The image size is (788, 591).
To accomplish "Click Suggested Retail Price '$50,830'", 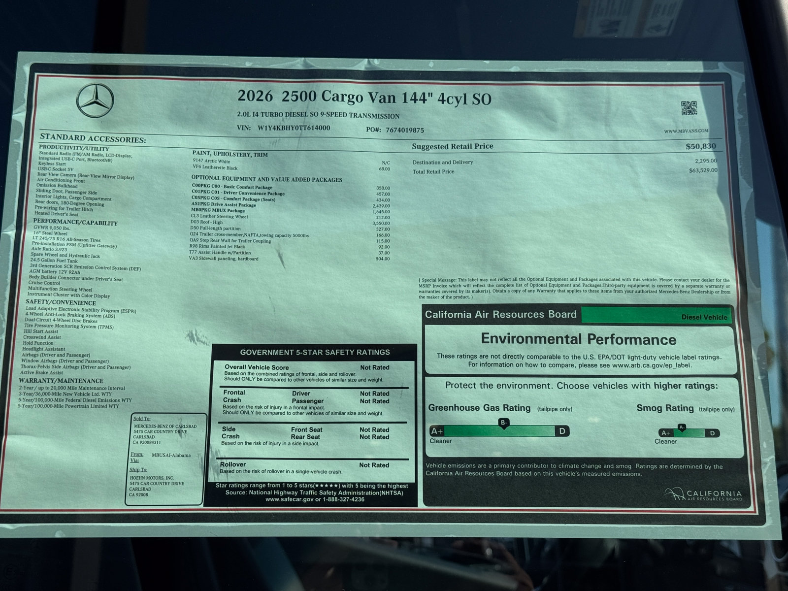I will 701,146.
